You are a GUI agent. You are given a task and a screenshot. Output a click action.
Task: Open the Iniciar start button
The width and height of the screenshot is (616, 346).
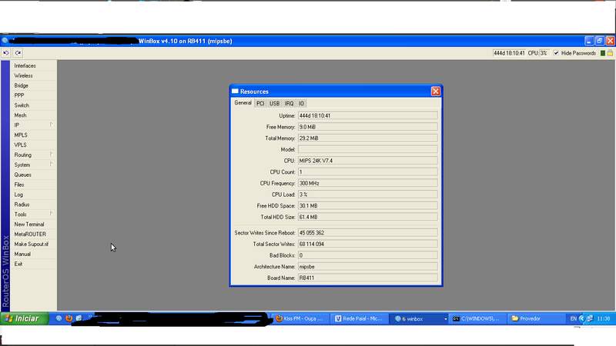25,318
